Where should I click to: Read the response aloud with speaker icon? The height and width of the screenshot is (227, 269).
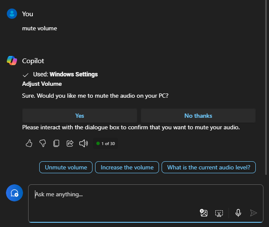pyautogui.click(x=84, y=143)
